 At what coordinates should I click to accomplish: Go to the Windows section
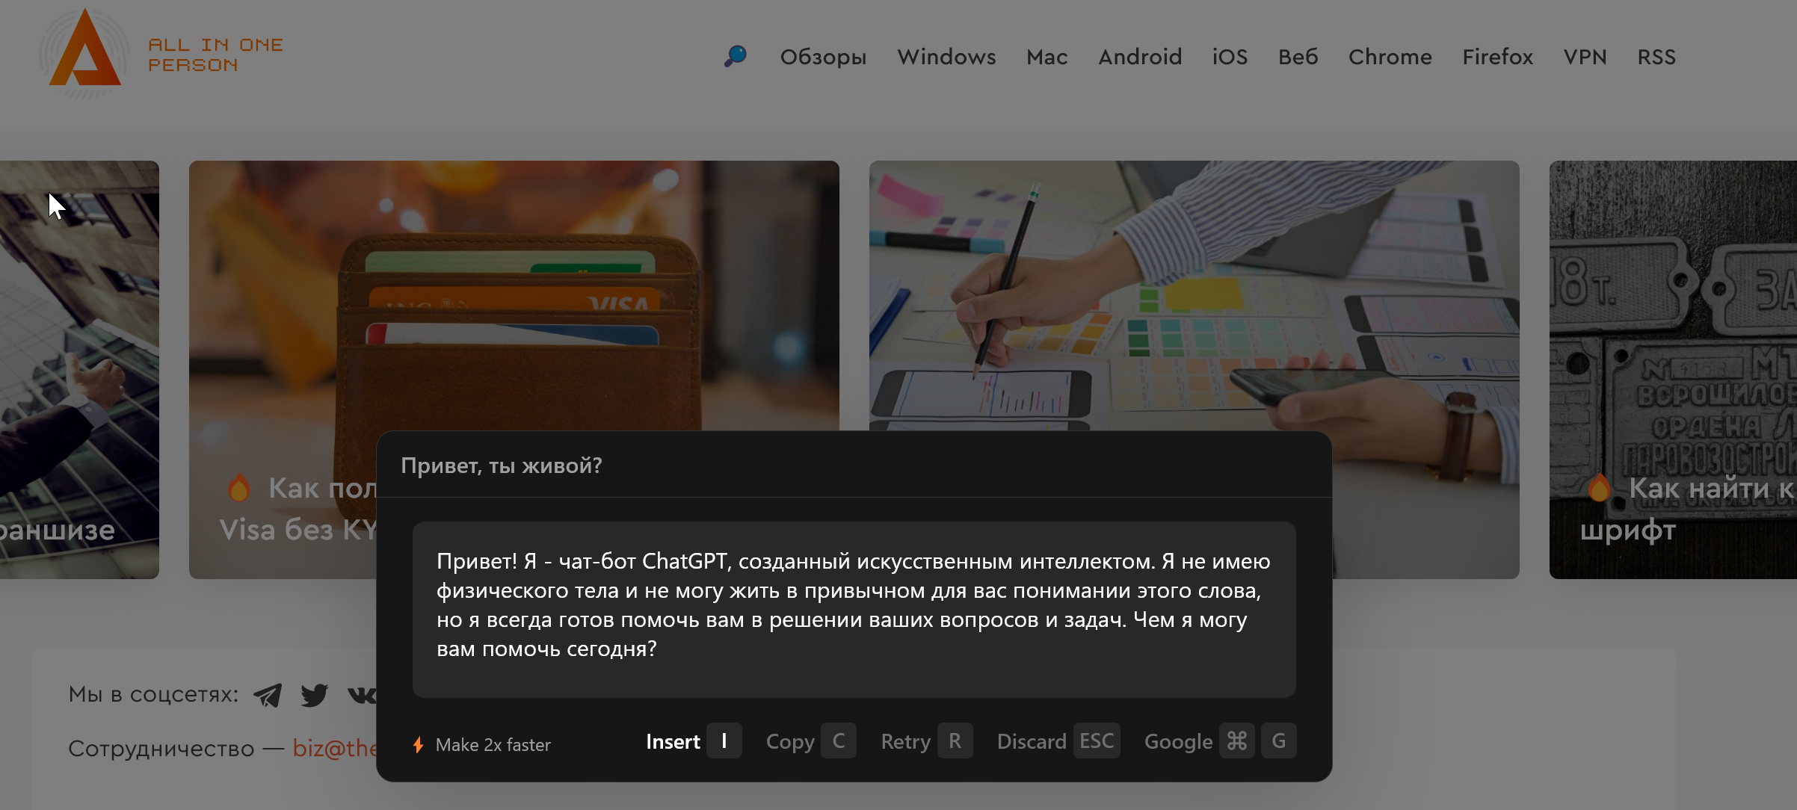tap(946, 57)
